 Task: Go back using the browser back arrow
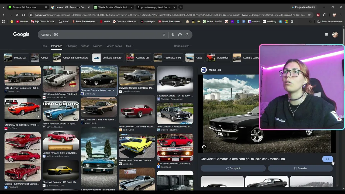click(4, 15)
